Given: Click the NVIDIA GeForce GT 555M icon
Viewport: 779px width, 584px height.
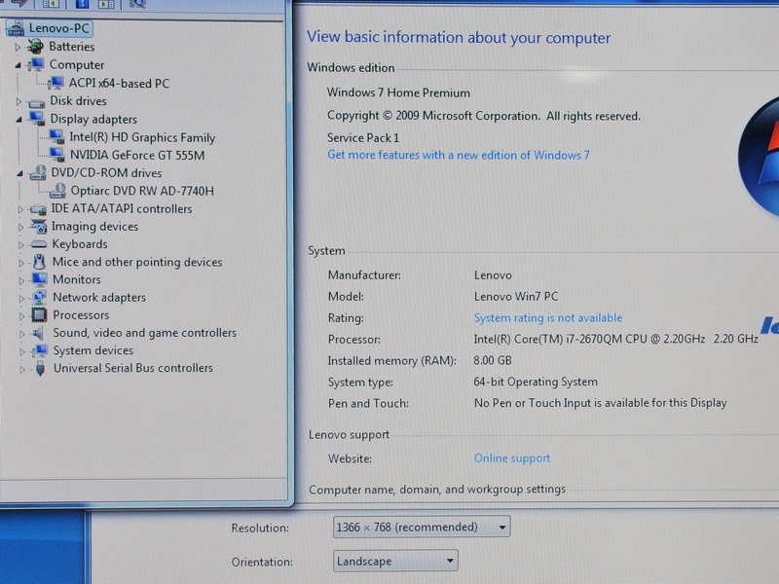Looking at the screenshot, I should [57, 155].
